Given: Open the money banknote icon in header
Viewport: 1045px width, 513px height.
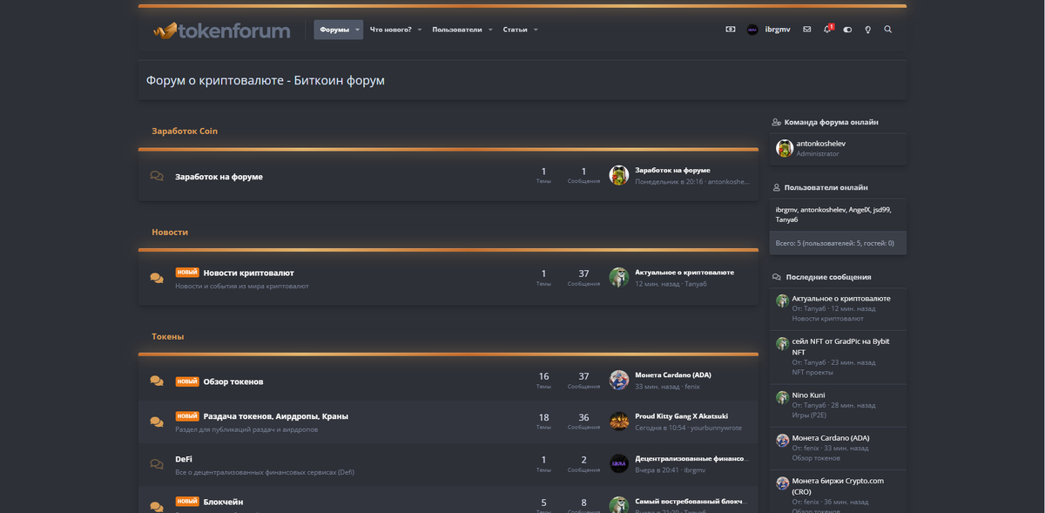Looking at the screenshot, I should pyautogui.click(x=731, y=30).
